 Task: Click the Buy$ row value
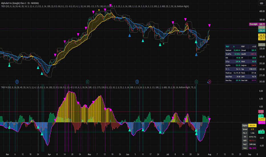[252, 144]
